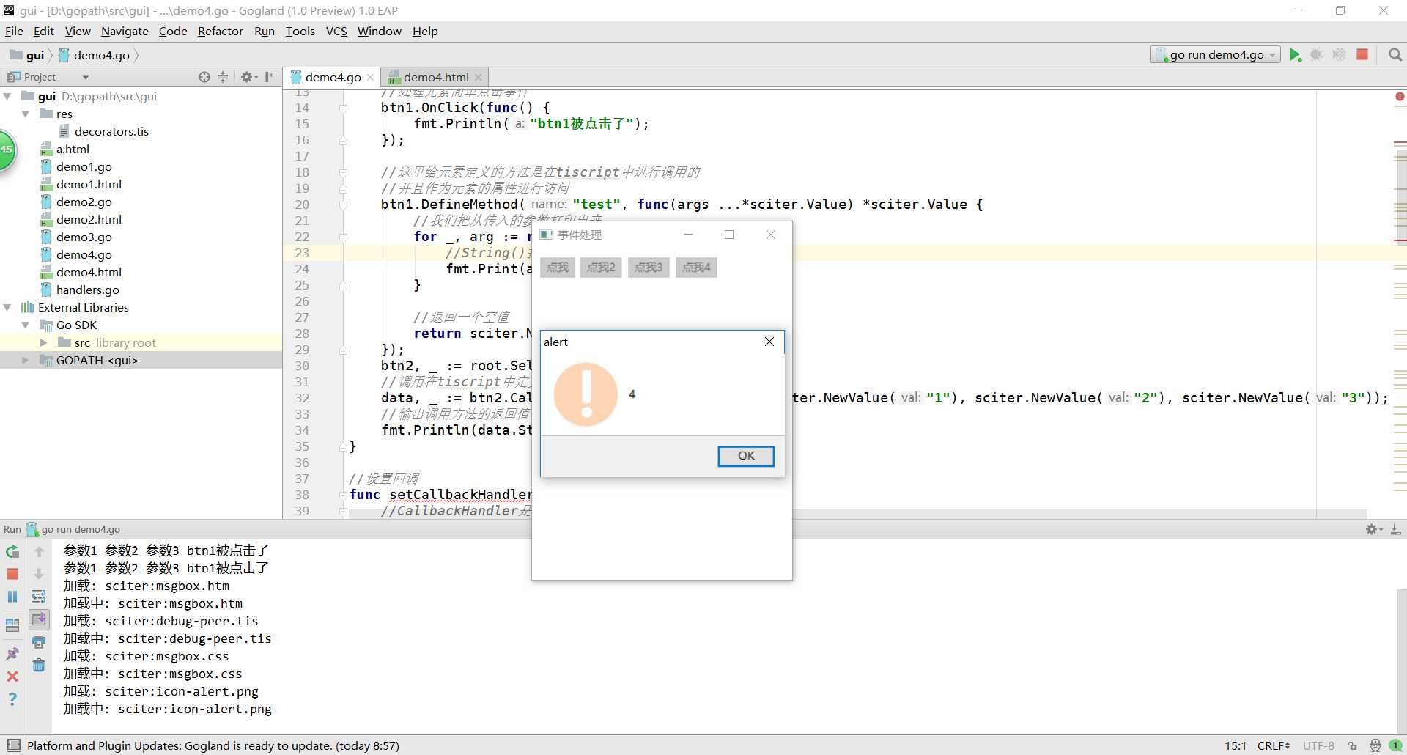This screenshot has height=755, width=1407.
Task: Collapse the gui project root node
Action: pos(7,96)
